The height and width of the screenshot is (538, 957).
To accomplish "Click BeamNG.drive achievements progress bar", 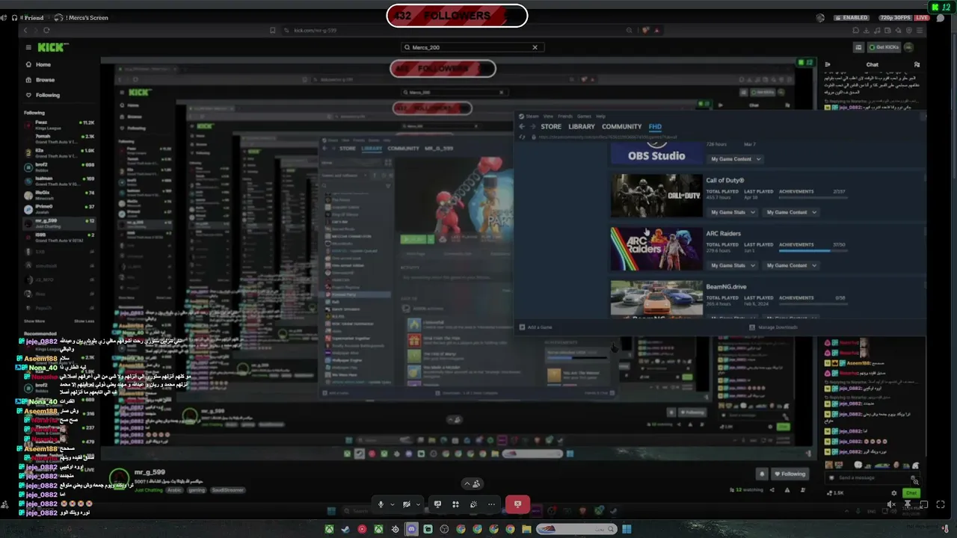I will click(812, 304).
